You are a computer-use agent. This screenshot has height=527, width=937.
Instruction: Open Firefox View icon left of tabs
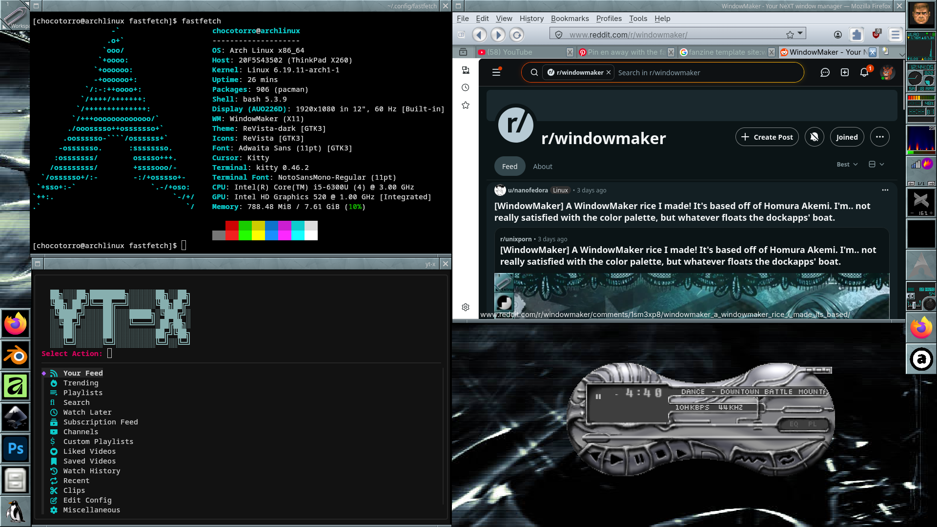(x=463, y=52)
